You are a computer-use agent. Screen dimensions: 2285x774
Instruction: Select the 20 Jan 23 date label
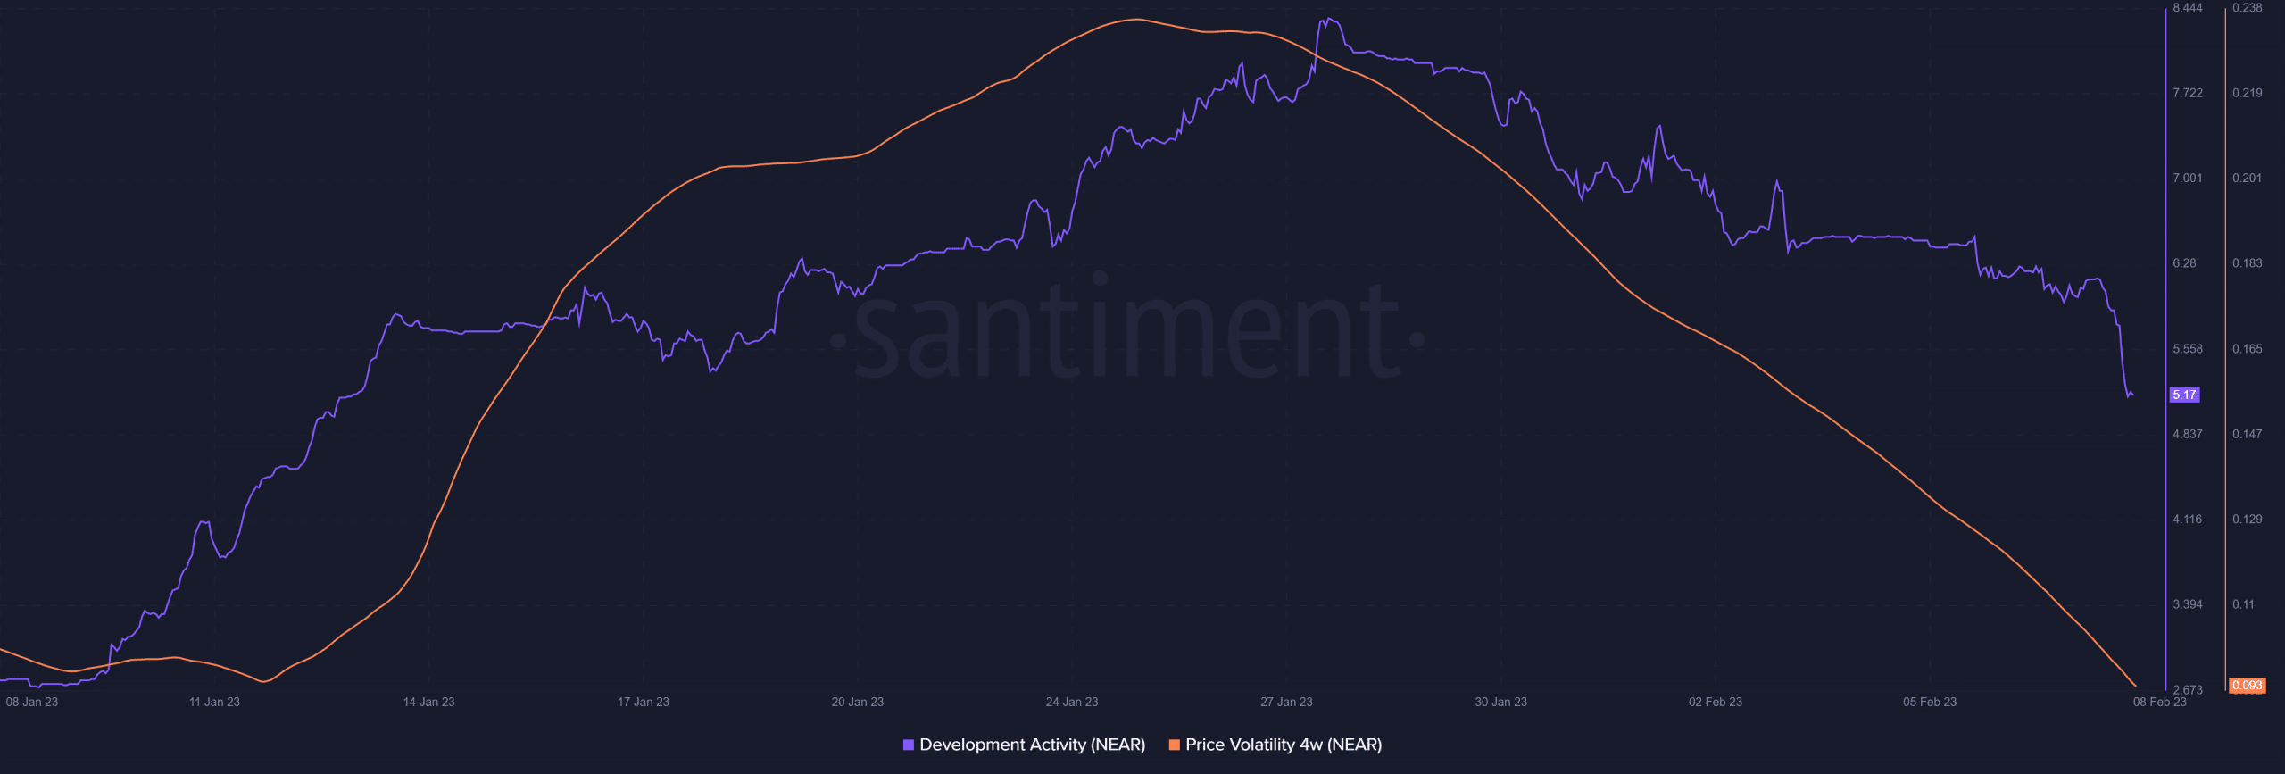pos(858,702)
